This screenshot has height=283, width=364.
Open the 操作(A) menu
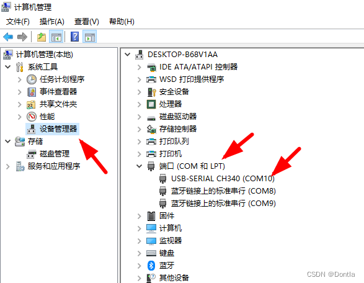(51, 22)
